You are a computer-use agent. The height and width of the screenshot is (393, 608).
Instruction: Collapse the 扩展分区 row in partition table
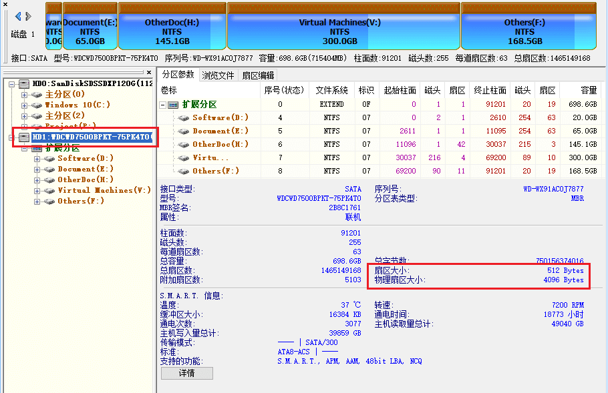click(x=162, y=104)
